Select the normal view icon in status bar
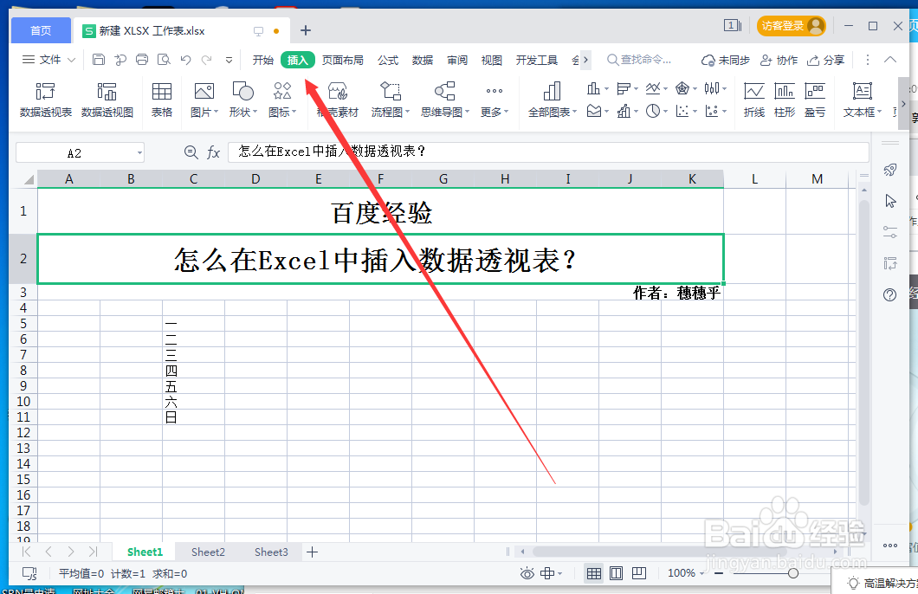The width and height of the screenshot is (918, 594). (x=594, y=572)
